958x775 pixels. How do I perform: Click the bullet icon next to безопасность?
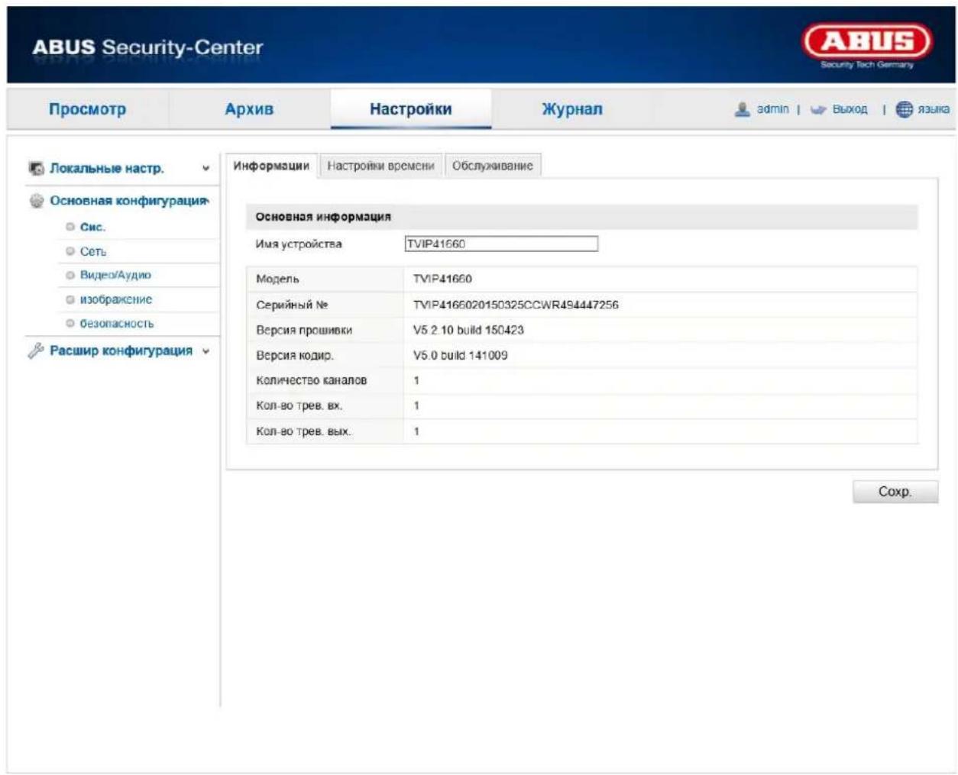pos(70,324)
